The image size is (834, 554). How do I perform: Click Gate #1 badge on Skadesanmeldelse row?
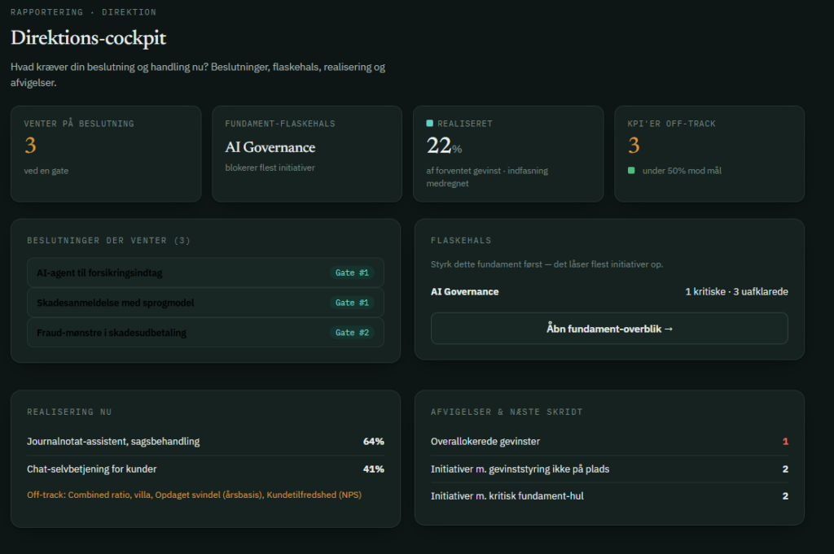(352, 303)
